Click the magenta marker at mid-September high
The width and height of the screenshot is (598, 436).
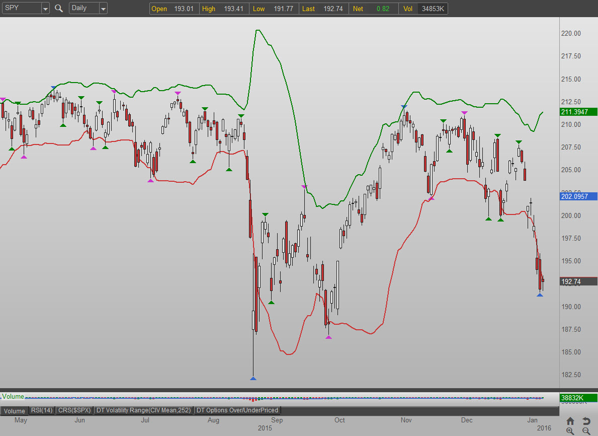pyautogui.click(x=304, y=187)
